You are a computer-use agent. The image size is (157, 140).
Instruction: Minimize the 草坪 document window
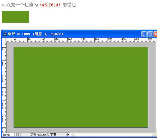144,34
